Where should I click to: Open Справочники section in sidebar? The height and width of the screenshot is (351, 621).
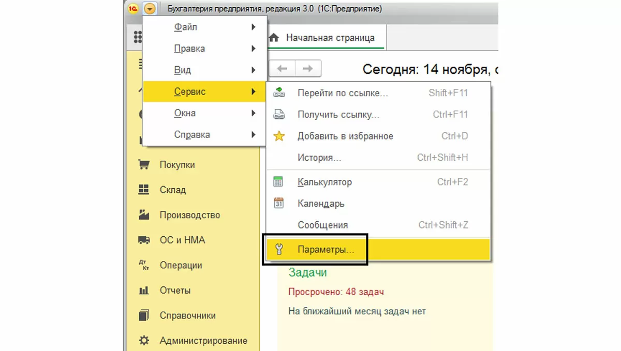[187, 315]
